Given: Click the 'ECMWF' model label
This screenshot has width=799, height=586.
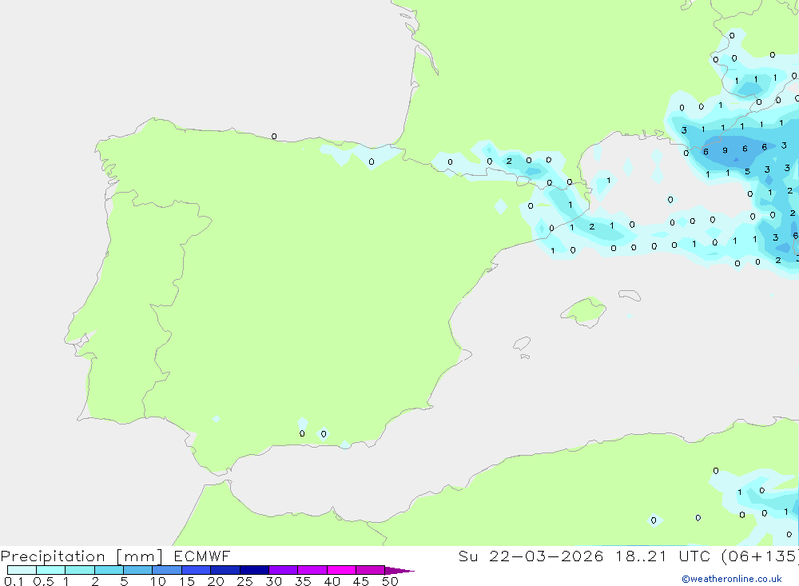Looking at the screenshot, I should (x=202, y=556).
